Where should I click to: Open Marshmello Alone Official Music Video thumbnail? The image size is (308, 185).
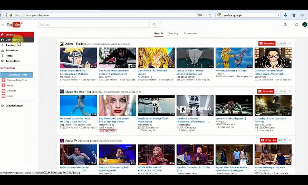point(156,106)
